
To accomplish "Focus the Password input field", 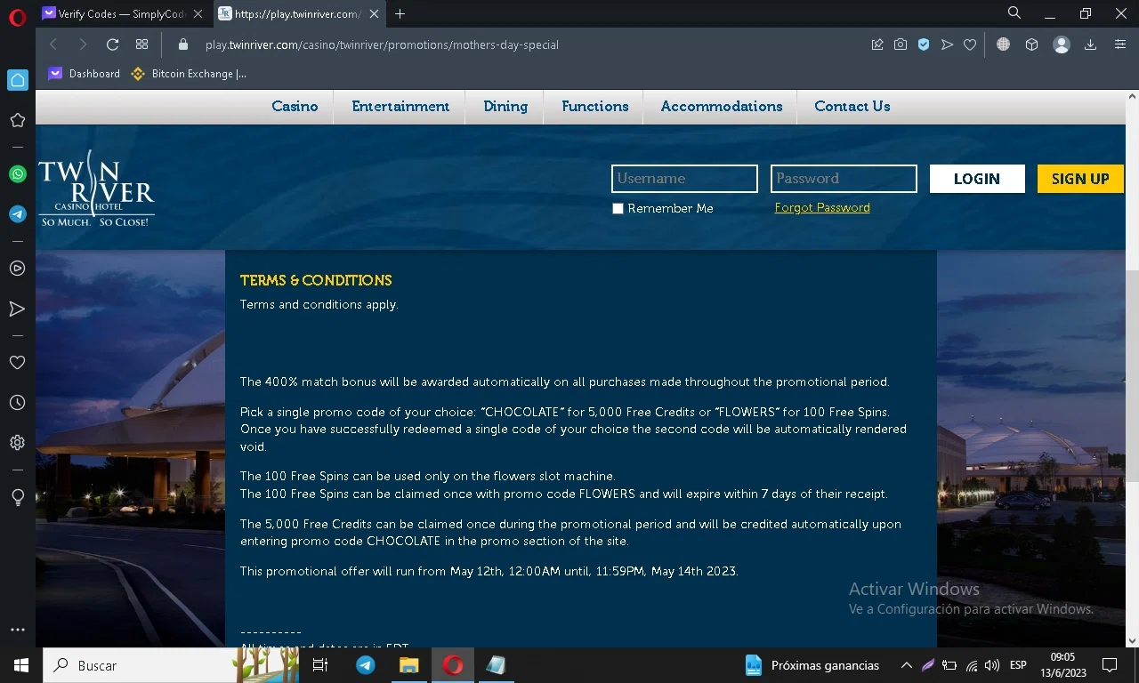I will click(x=844, y=179).
